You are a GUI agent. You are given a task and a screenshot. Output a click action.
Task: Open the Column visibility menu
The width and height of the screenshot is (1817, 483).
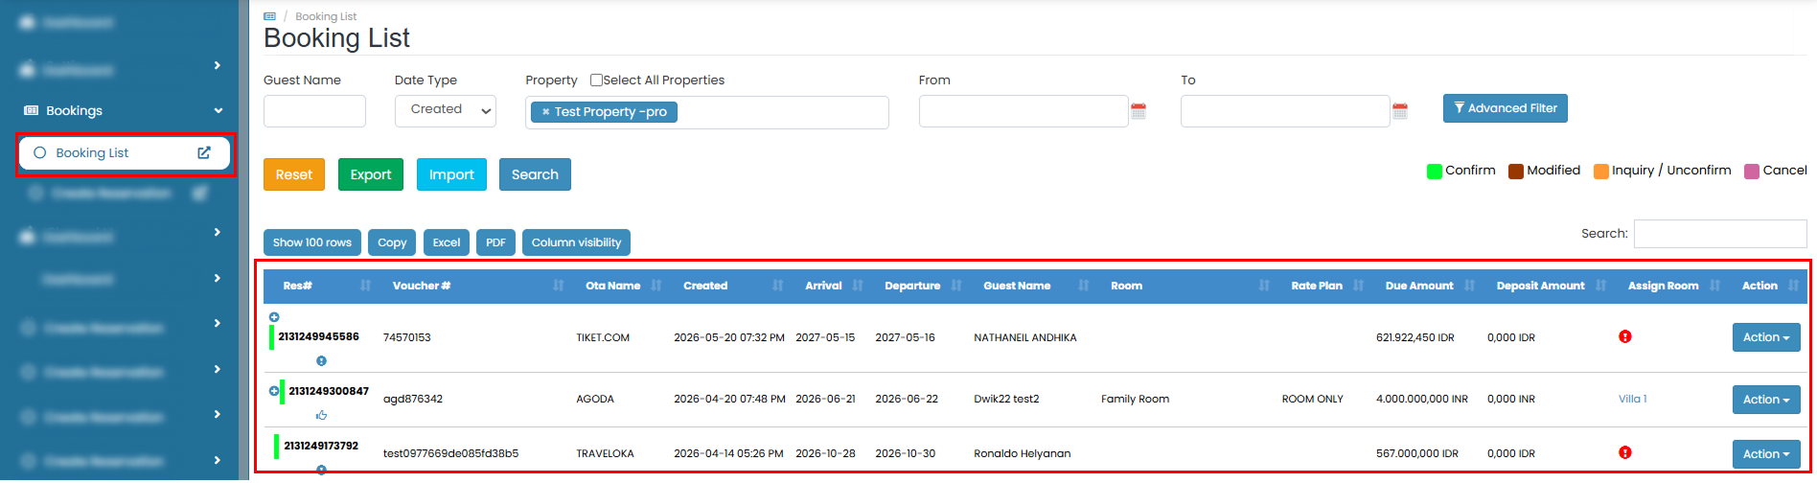tap(576, 242)
